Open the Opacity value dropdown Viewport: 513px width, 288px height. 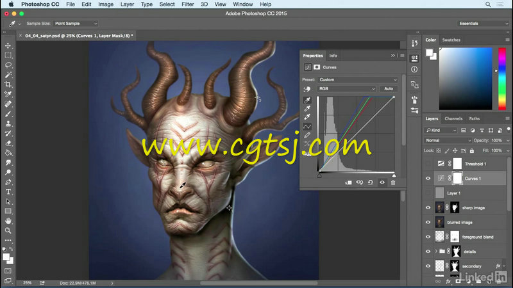[x=508, y=140]
